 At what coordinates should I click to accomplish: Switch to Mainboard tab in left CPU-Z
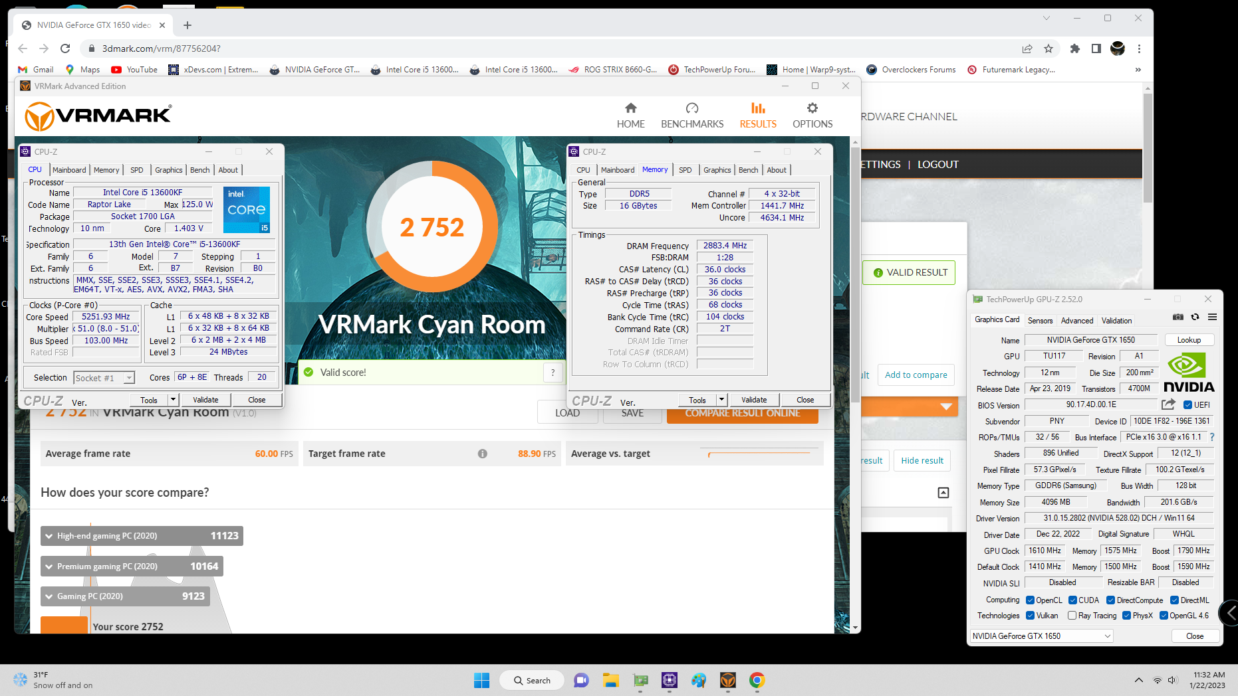pyautogui.click(x=69, y=170)
